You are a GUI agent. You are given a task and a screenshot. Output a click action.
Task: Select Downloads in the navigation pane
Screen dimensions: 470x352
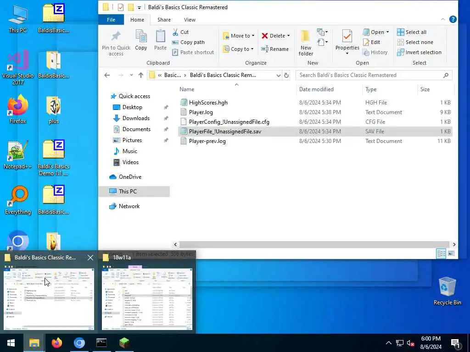pyautogui.click(x=136, y=118)
